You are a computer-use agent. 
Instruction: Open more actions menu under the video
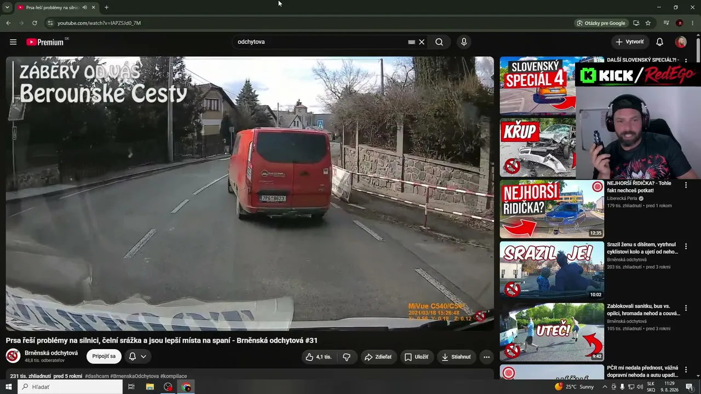click(x=486, y=357)
